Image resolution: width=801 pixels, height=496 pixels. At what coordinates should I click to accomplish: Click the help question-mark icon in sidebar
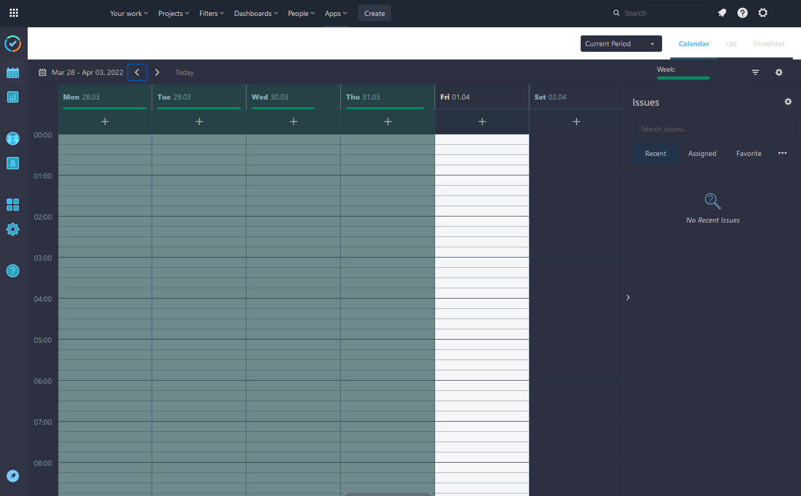point(13,270)
